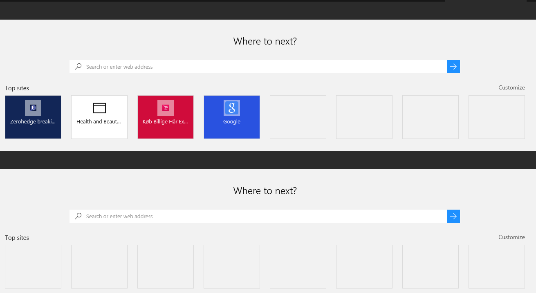Viewport: 536px width, 293px height.
Task: Open the Zerohedge tile's icon
Action: (x=33, y=108)
